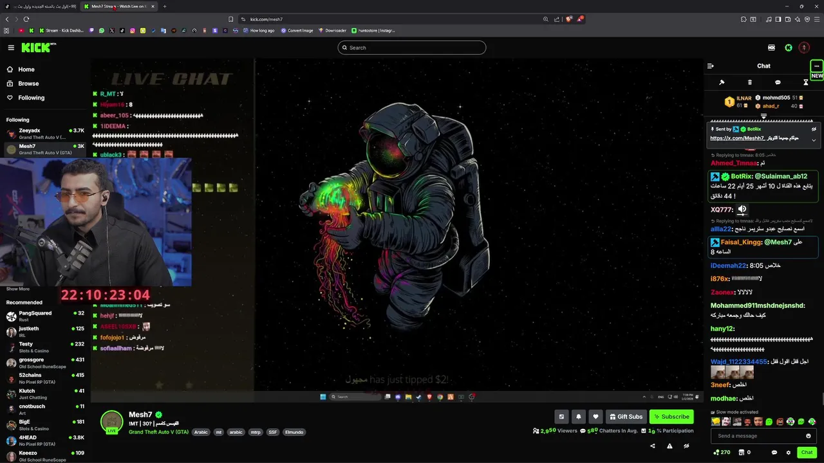Open Testy recommended channel
The width and height of the screenshot is (824, 463).
coord(45,347)
